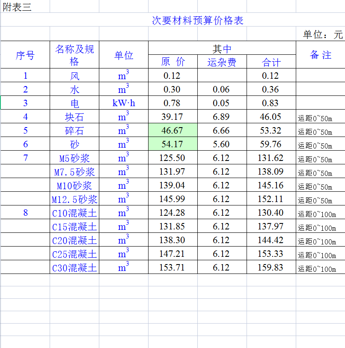
Task: Select the C20混凝土 name cell
Action: [x=74, y=240]
